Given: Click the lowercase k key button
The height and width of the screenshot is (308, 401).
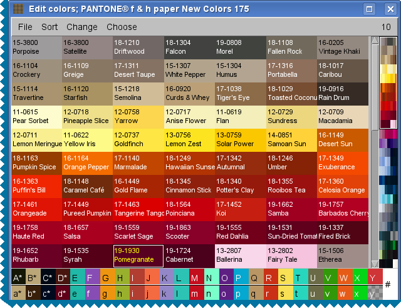Looking at the screenshot, I should tap(167, 293).
